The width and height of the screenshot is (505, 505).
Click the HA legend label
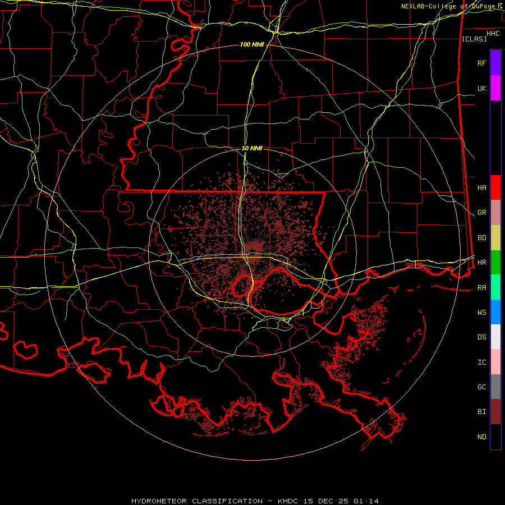pyautogui.click(x=481, y=187)
